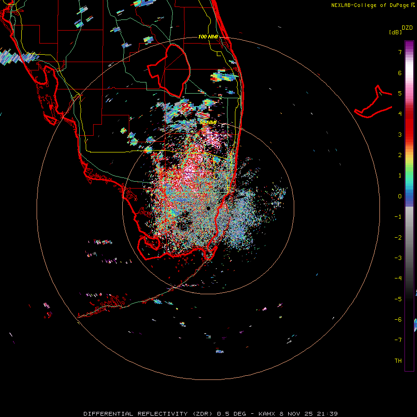Click the radar site black dot marker
This screenshot has width=417, height=417.
coord(208,208)
